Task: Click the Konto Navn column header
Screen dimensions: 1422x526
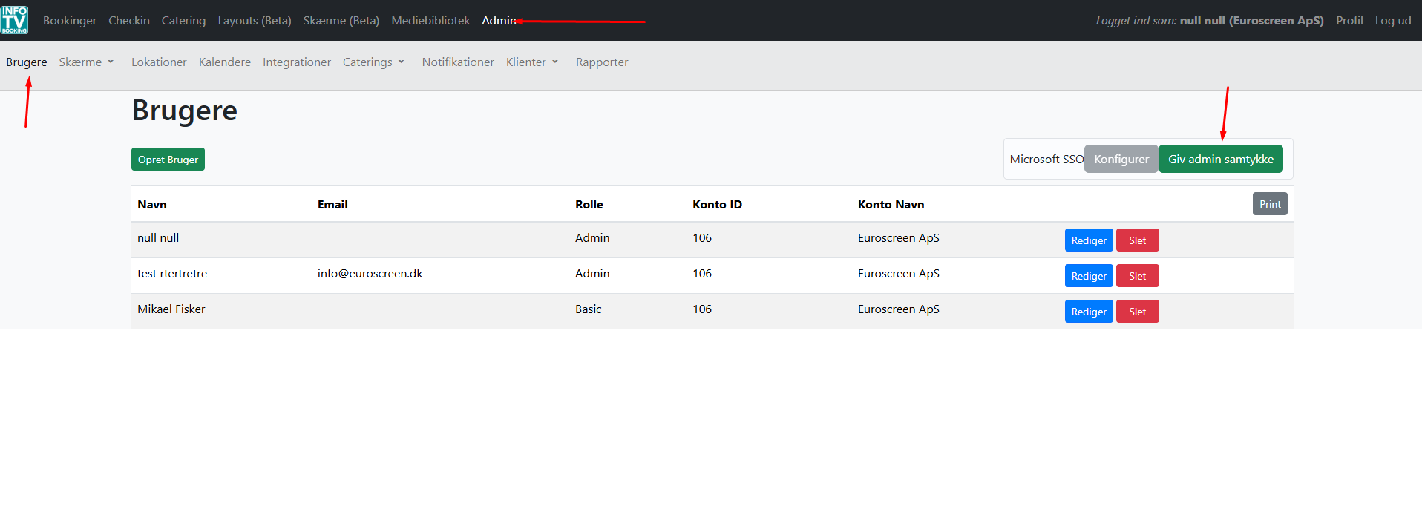Action: 891,205
